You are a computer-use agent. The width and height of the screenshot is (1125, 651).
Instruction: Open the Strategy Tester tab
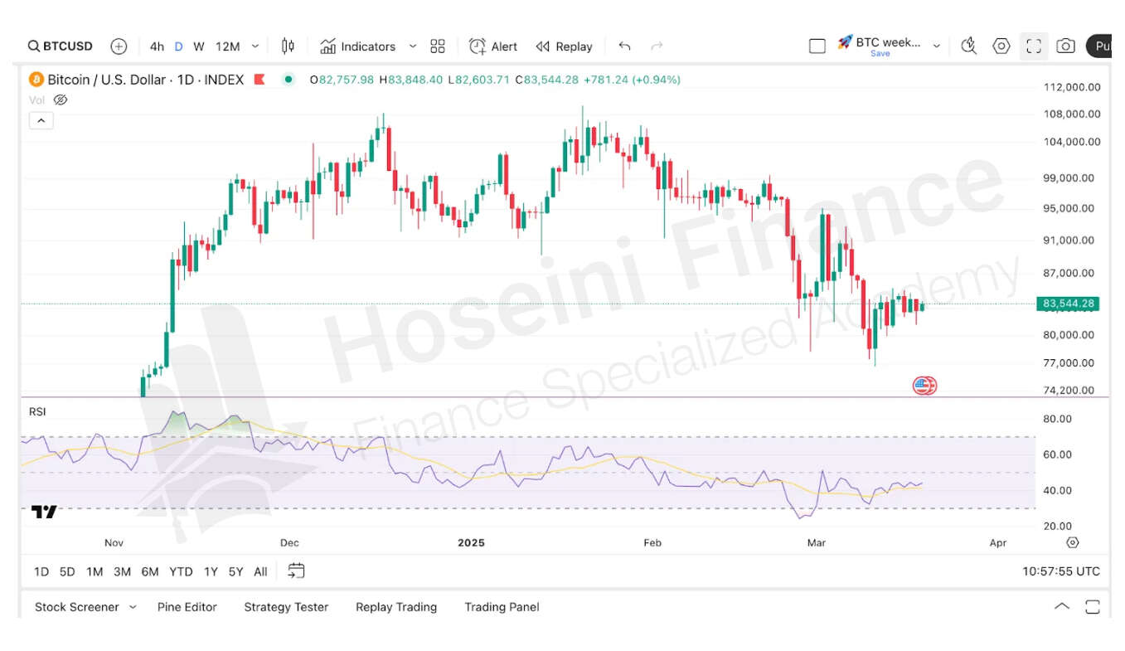tap(286, 607)
